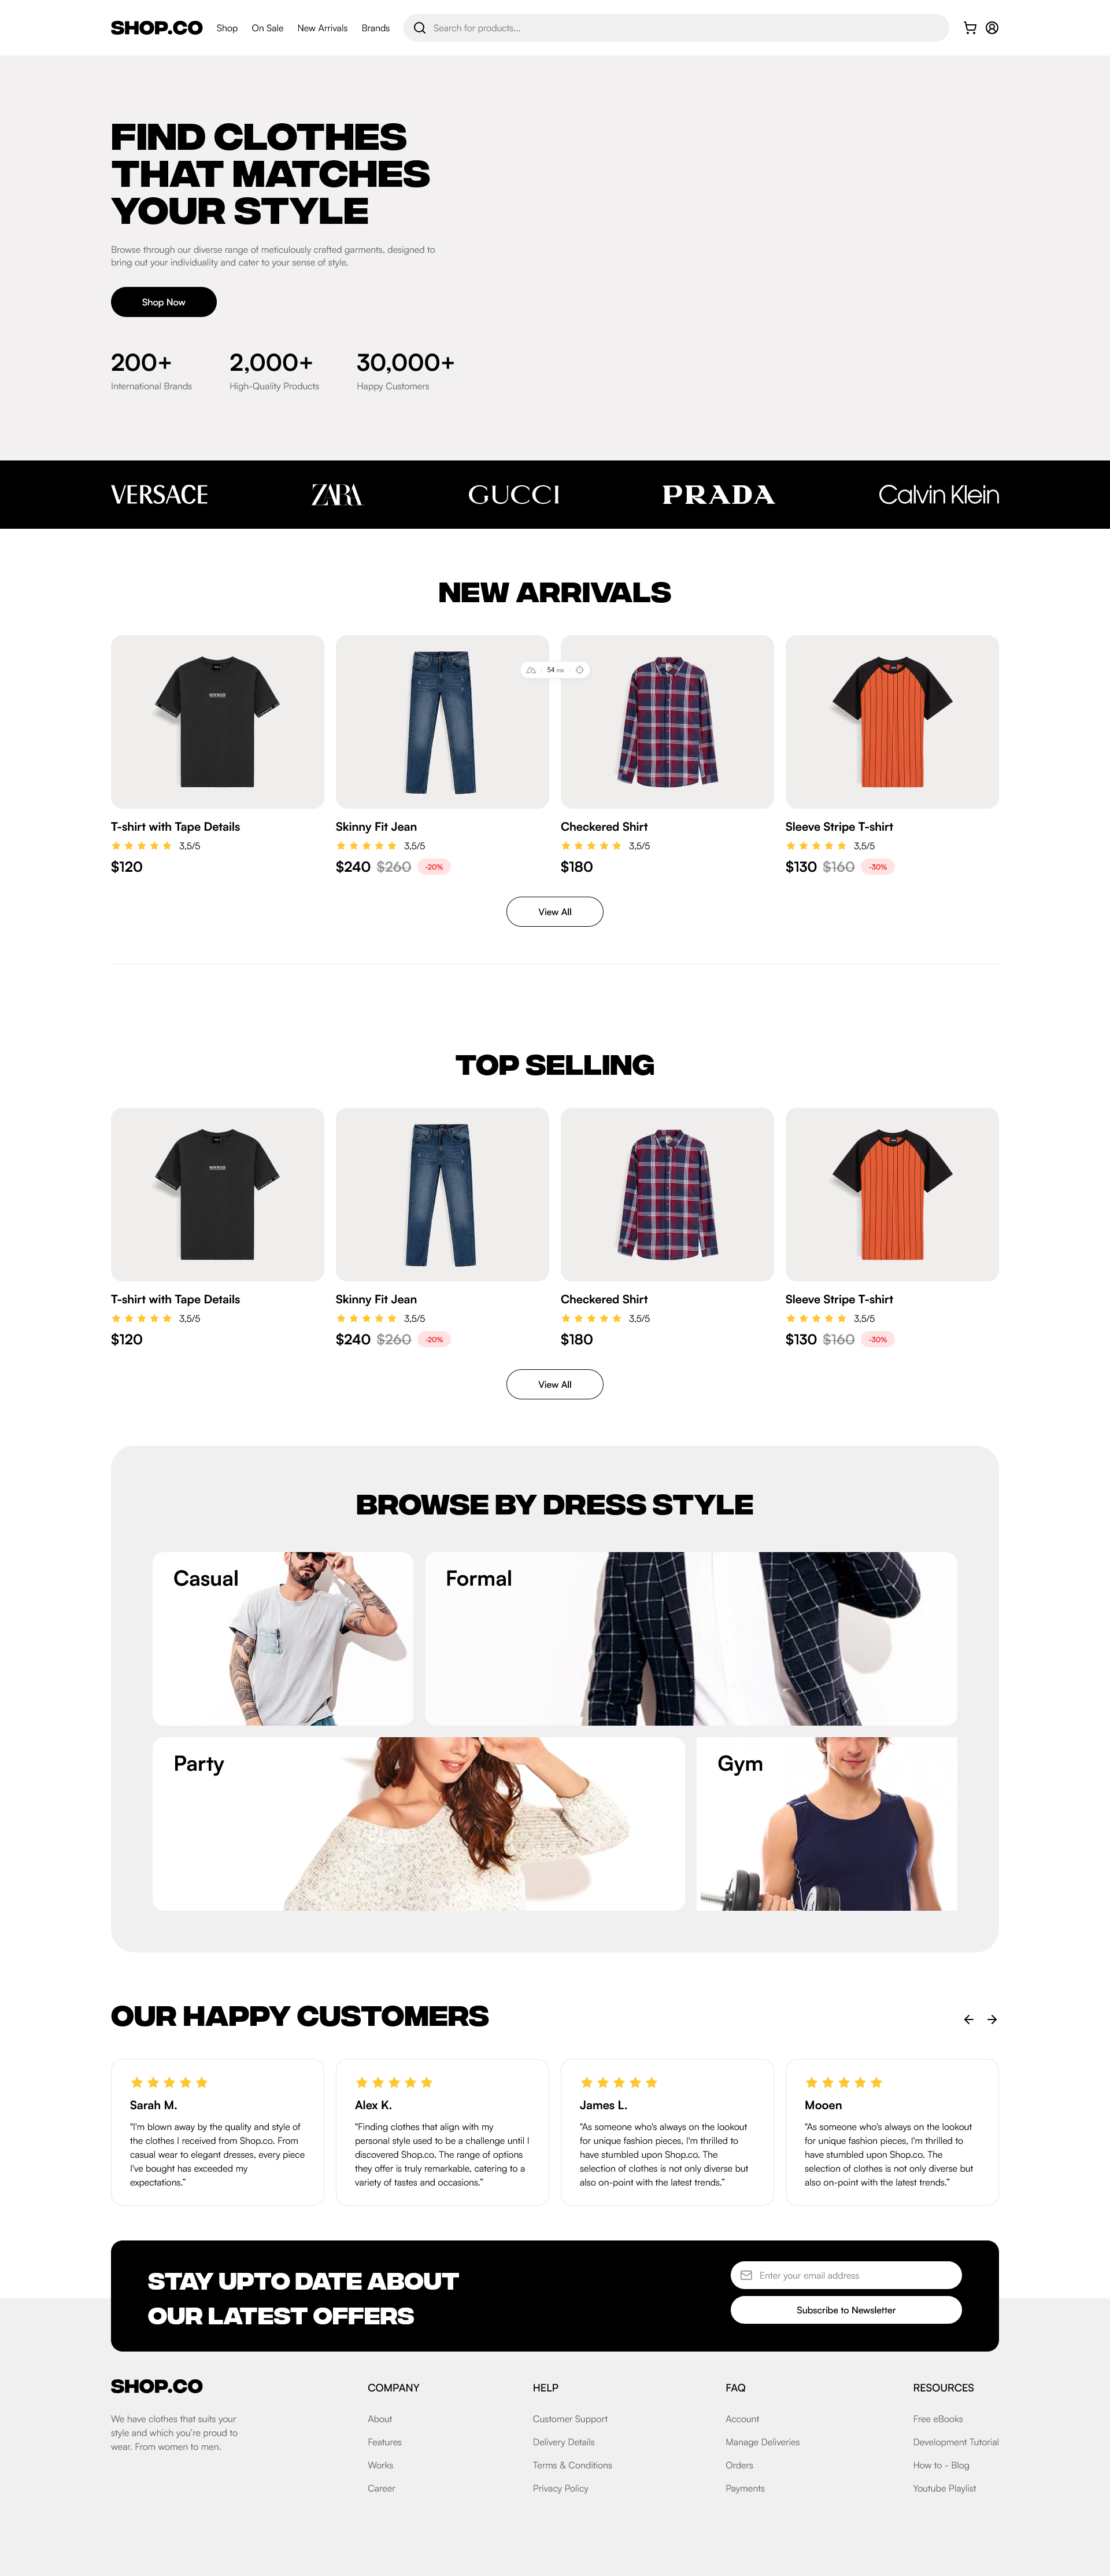Focus the email address field
Viewport: 1110px width, 2576px height.
tap(846, 2275)
